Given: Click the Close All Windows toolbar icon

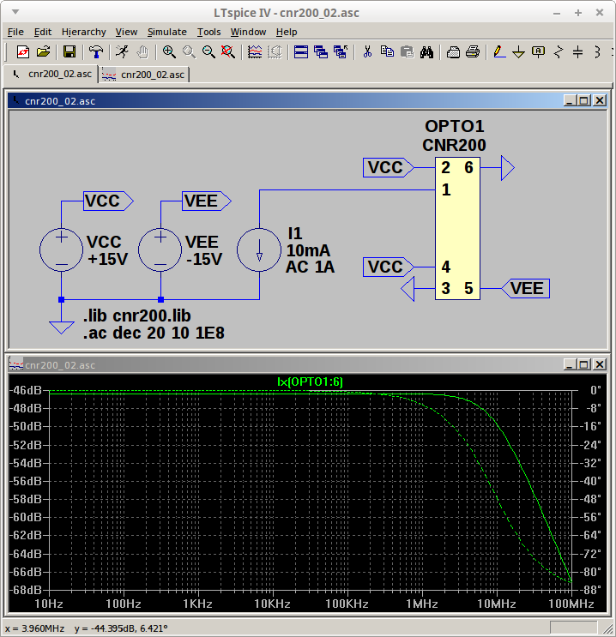Looking at the screenshot, I should pyautogui.click(x=341, y=52).
